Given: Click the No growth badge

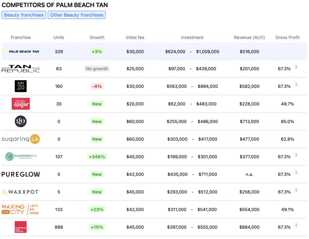Looking at the screenshot, I should pos(97,69).
